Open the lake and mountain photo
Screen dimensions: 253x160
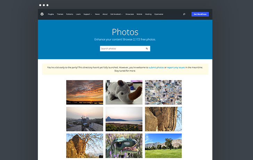(x=124, y=119)
